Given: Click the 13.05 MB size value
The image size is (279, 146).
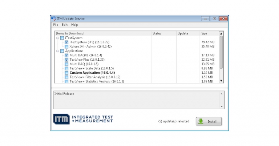Looking at the screenshot, I should [208, 64].
